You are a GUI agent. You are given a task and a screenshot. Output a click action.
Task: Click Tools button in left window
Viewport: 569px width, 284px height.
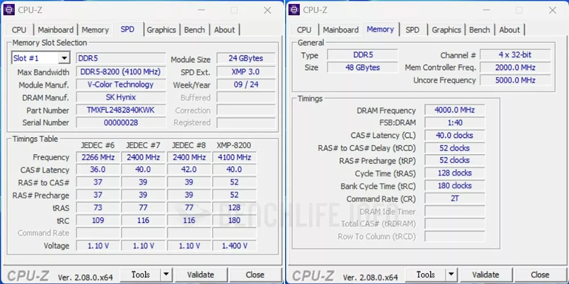pos(141,274)
